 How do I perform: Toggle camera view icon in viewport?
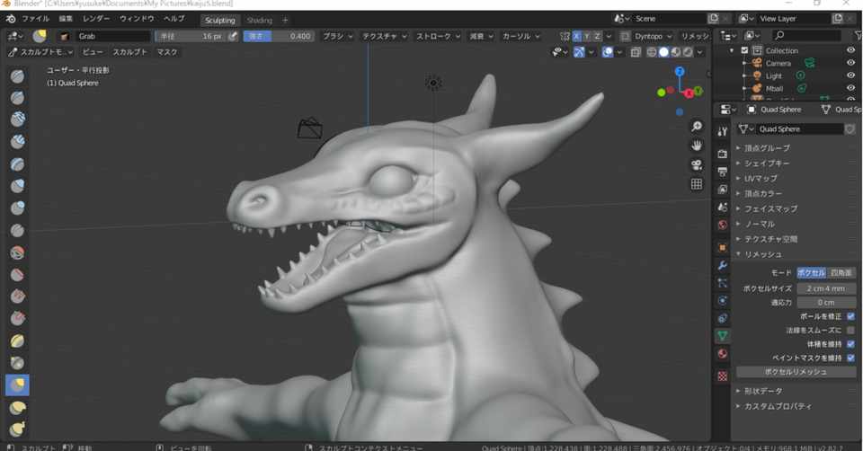(x=697, y=165)
